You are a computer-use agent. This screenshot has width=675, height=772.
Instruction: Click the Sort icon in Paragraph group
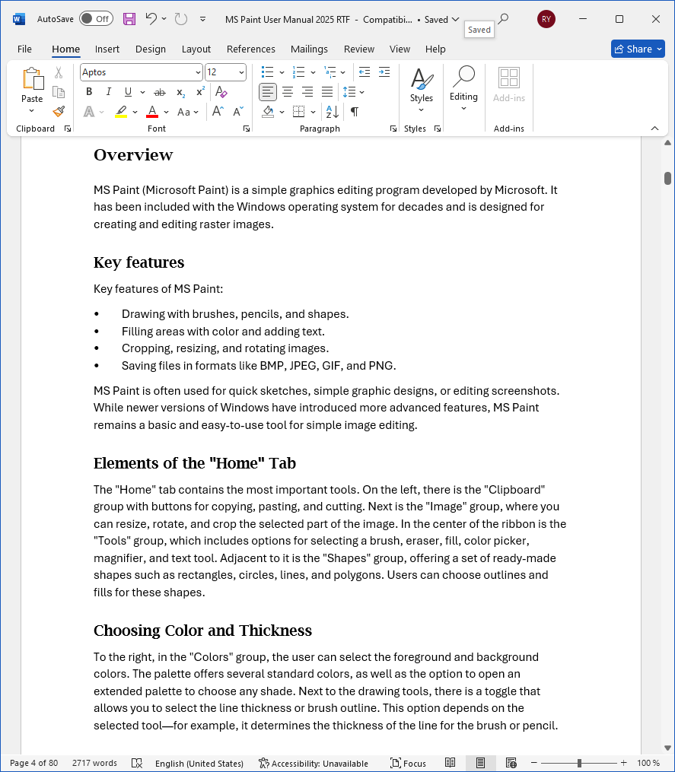pyautogui.click(x=332, y=112)
